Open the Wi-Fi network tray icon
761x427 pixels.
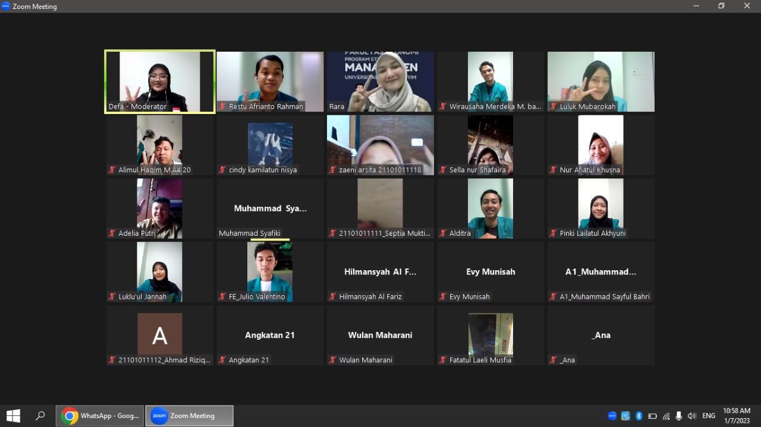tap(666, 416)
